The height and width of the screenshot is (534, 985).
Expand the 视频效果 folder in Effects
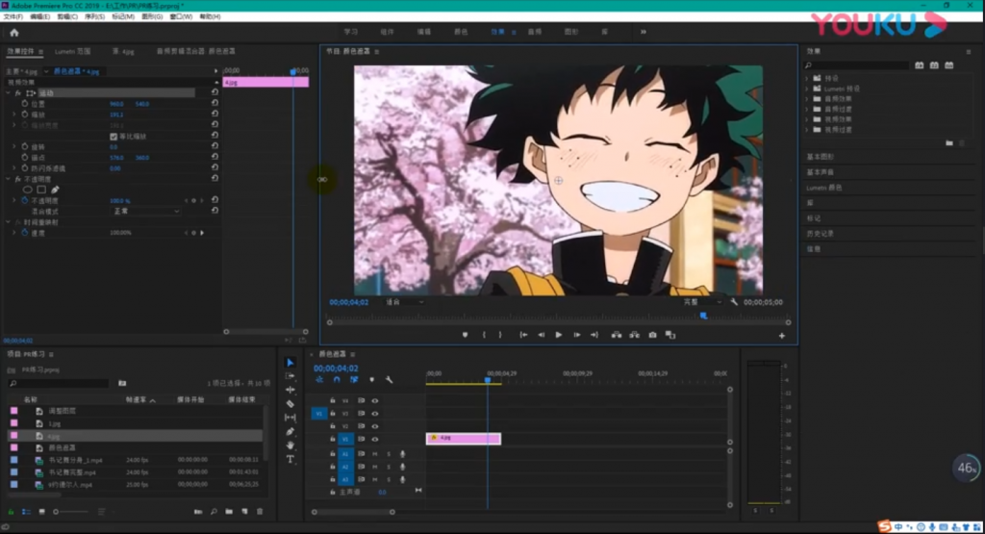pos(808,119)
